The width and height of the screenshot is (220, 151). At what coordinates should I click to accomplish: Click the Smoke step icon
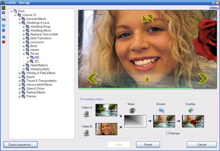(x=161, y=111)
